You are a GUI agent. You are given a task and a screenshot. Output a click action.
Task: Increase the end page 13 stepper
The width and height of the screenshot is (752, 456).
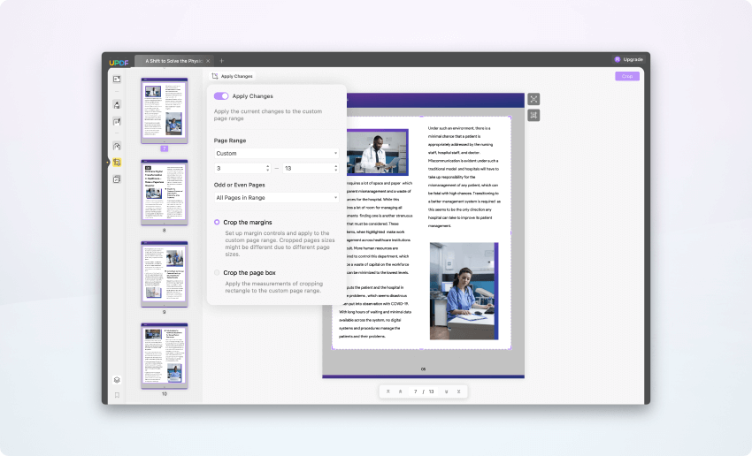pos(335,166)
